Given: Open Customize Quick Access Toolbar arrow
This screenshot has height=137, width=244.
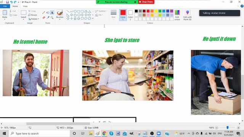Looking at the screenshot, I should tap(19, 2).
